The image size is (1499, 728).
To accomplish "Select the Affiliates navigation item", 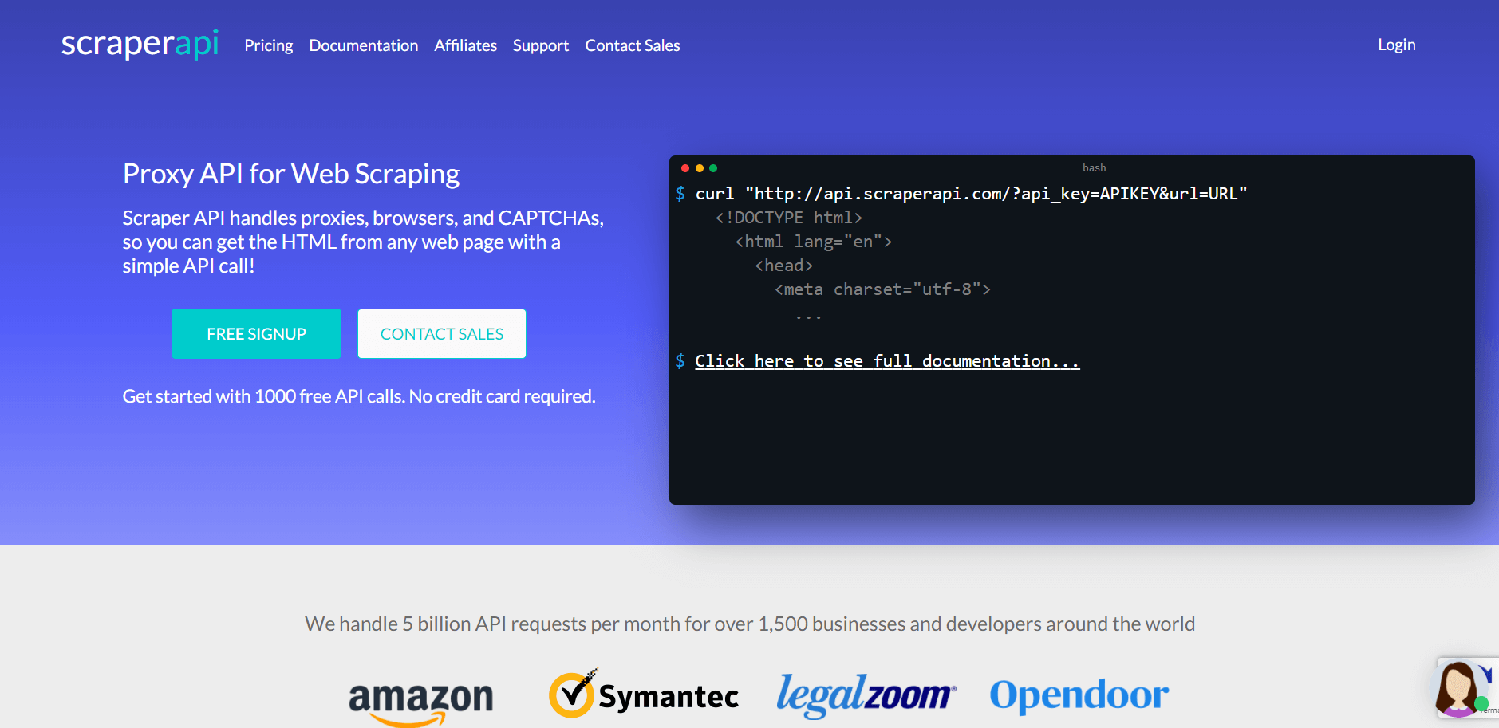I will click(x=465, y=45).
